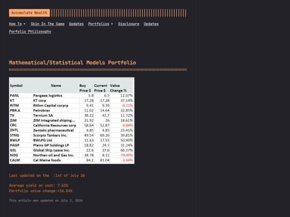Click the Buy Price $ column header

85,88
